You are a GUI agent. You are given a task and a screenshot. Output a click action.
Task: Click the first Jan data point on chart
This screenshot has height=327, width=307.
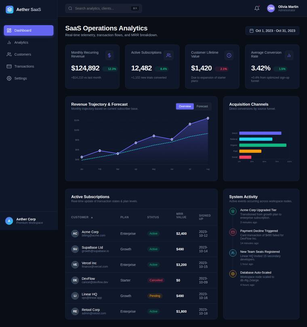[x=82, y=157]
